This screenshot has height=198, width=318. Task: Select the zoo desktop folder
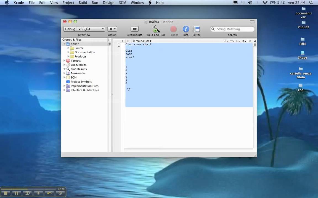tap(301, 88)
